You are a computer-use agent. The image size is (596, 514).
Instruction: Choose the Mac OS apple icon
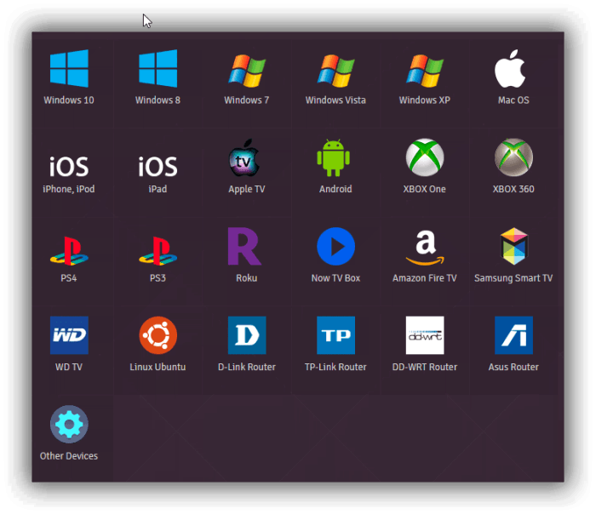pyautogui.click(x=513, y=69)
